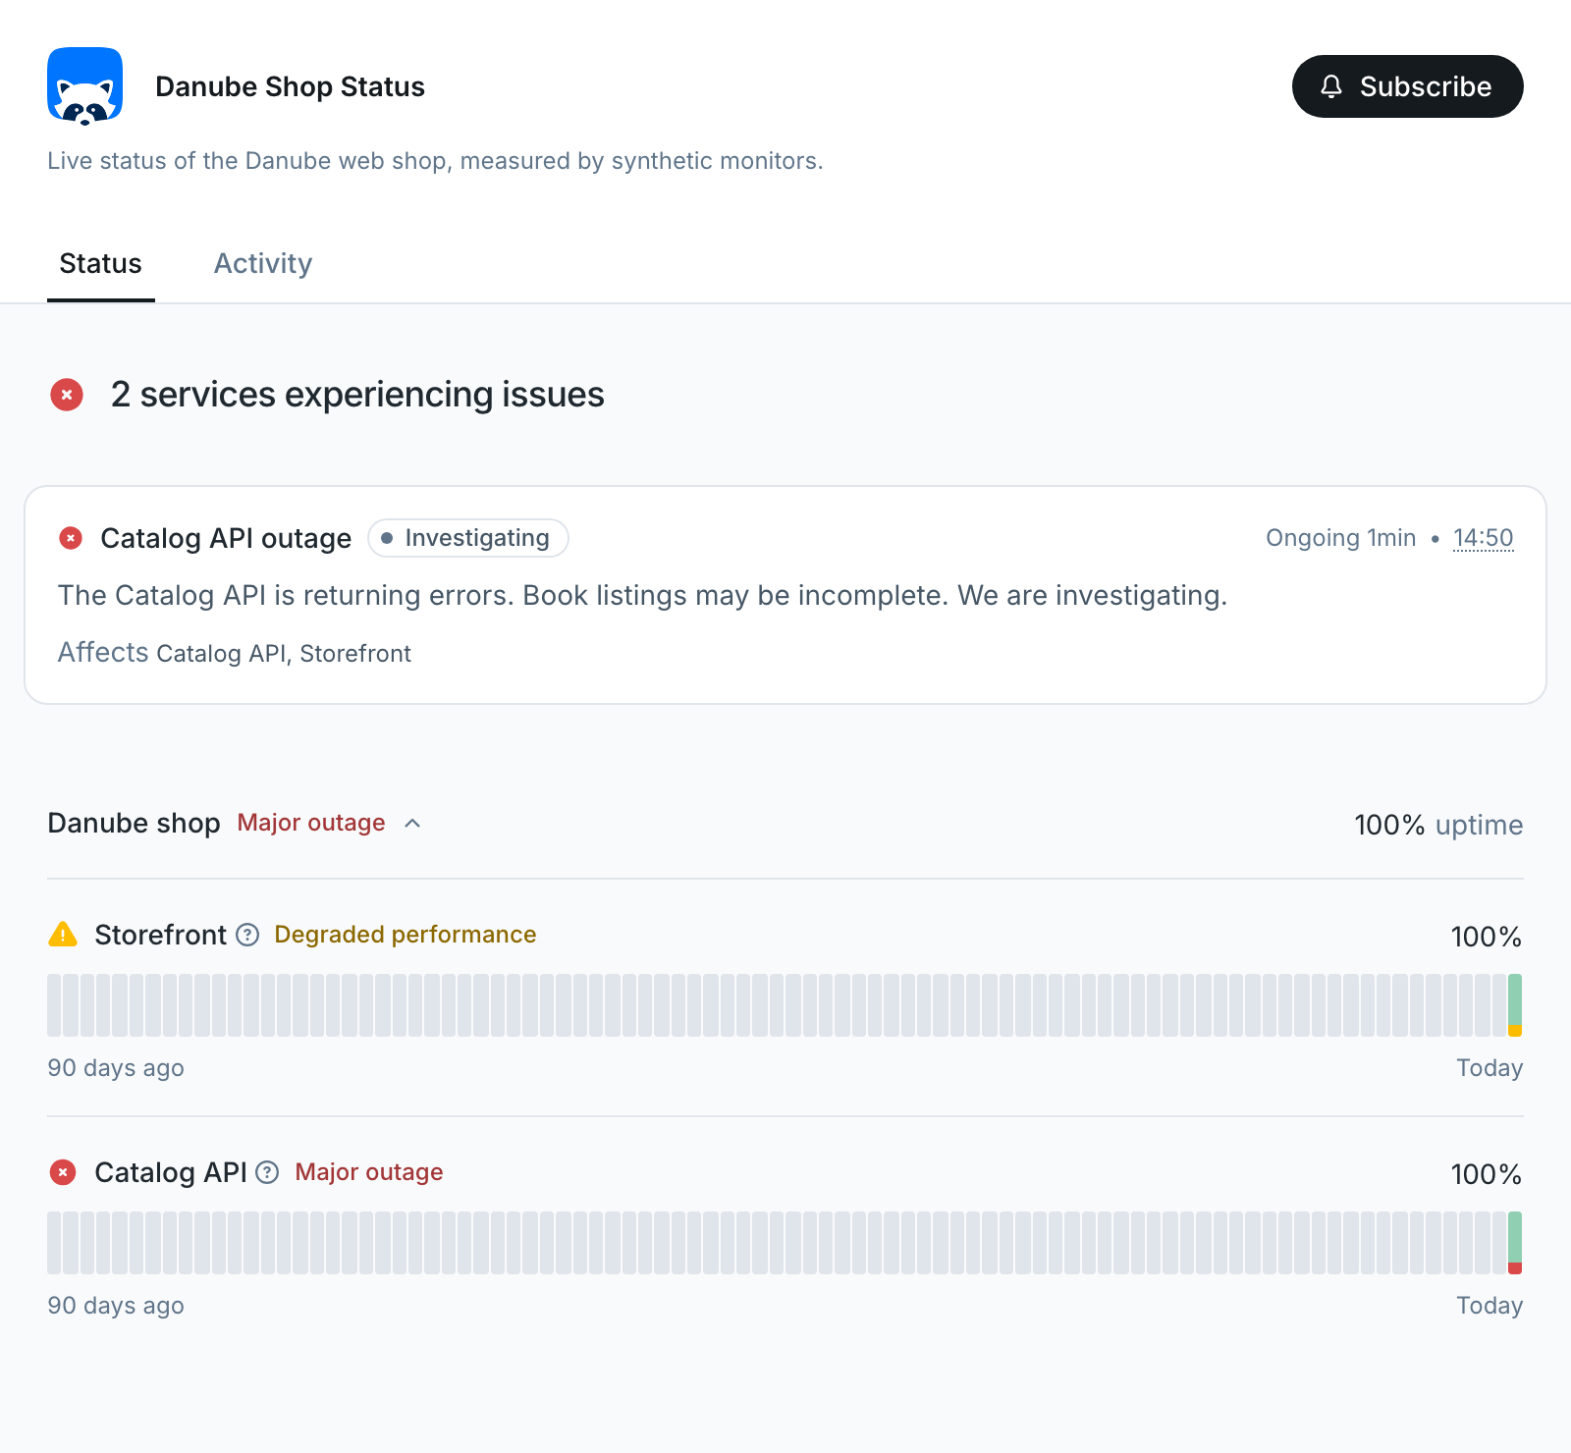
Task: Click the Subscribe button
Action: tap(1407, 86)
